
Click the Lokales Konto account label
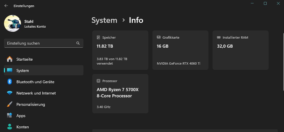(x=35, y=27)
